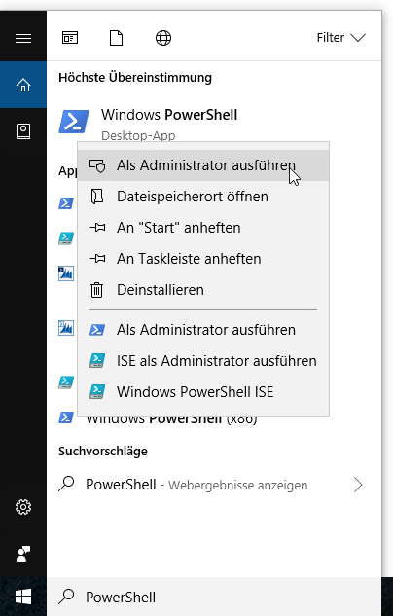This screenshot has height=616, width=393.
Task: Open the Settings gear in the sidebar
Action: [x=23, y=507]
